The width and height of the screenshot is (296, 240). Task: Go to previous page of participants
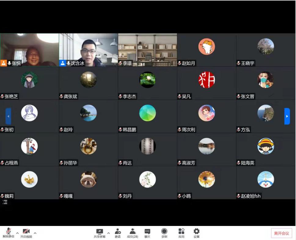[8, 116]
